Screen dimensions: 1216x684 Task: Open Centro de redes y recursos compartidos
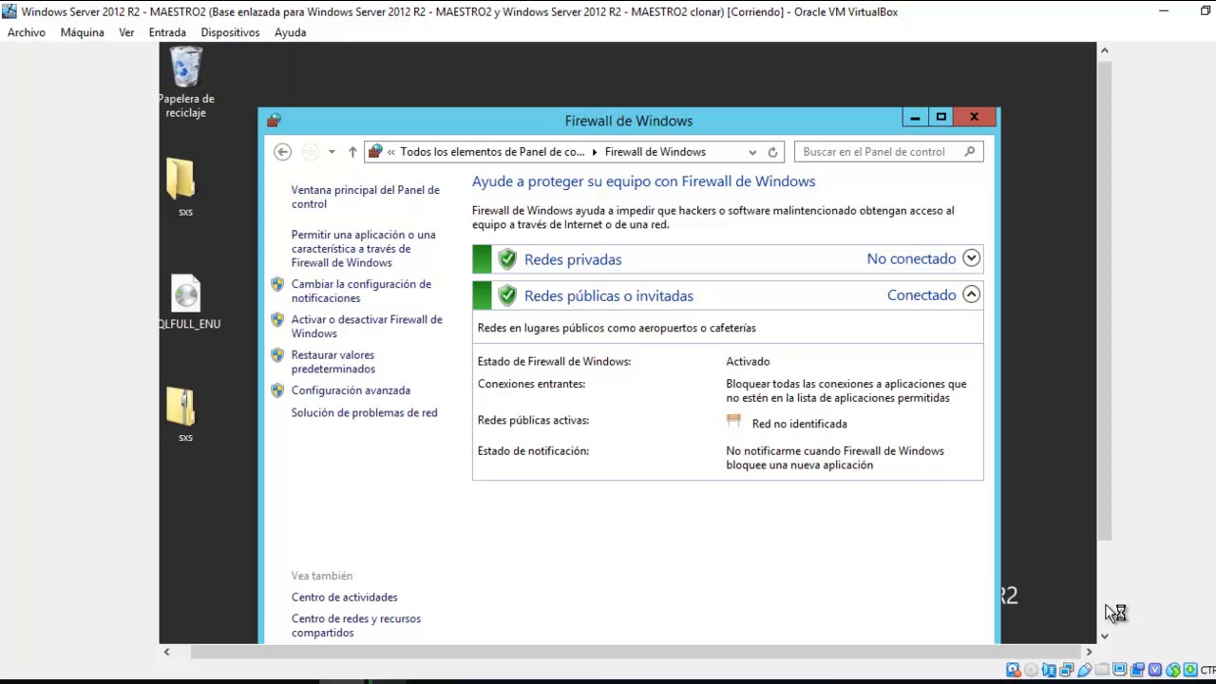(356, 625)
